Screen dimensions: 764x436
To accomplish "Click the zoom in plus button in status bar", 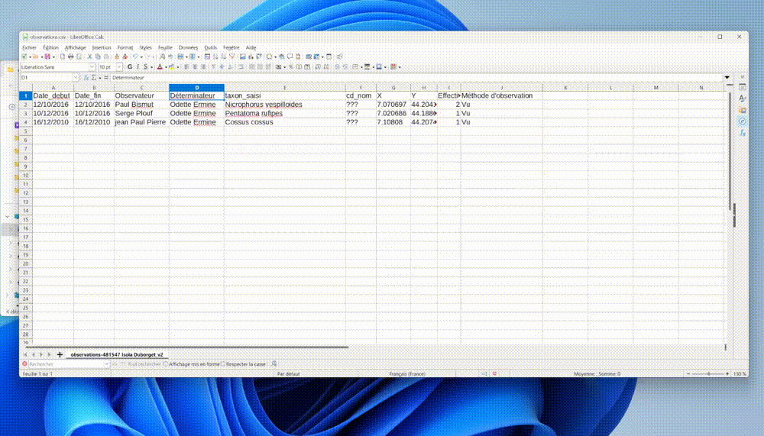I will click(x=727, y=373).
